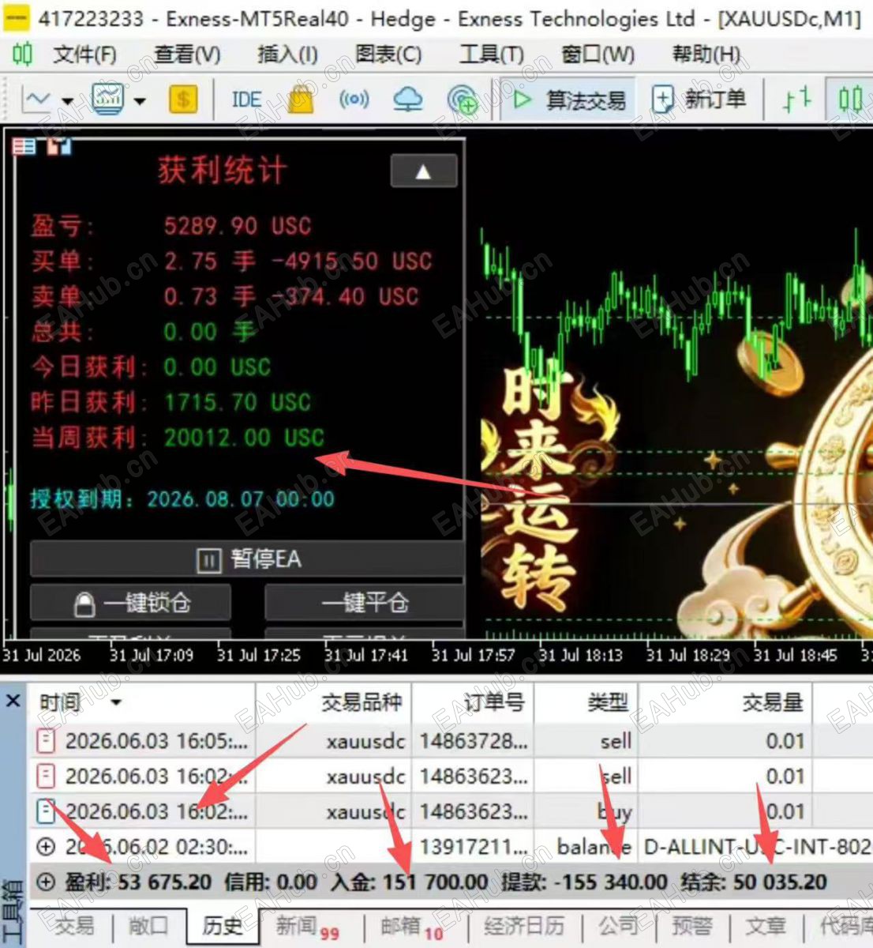Expand the profiles dropdown arrow
Image resolution: width=873 pixels, height=948 pixels.
140,101
